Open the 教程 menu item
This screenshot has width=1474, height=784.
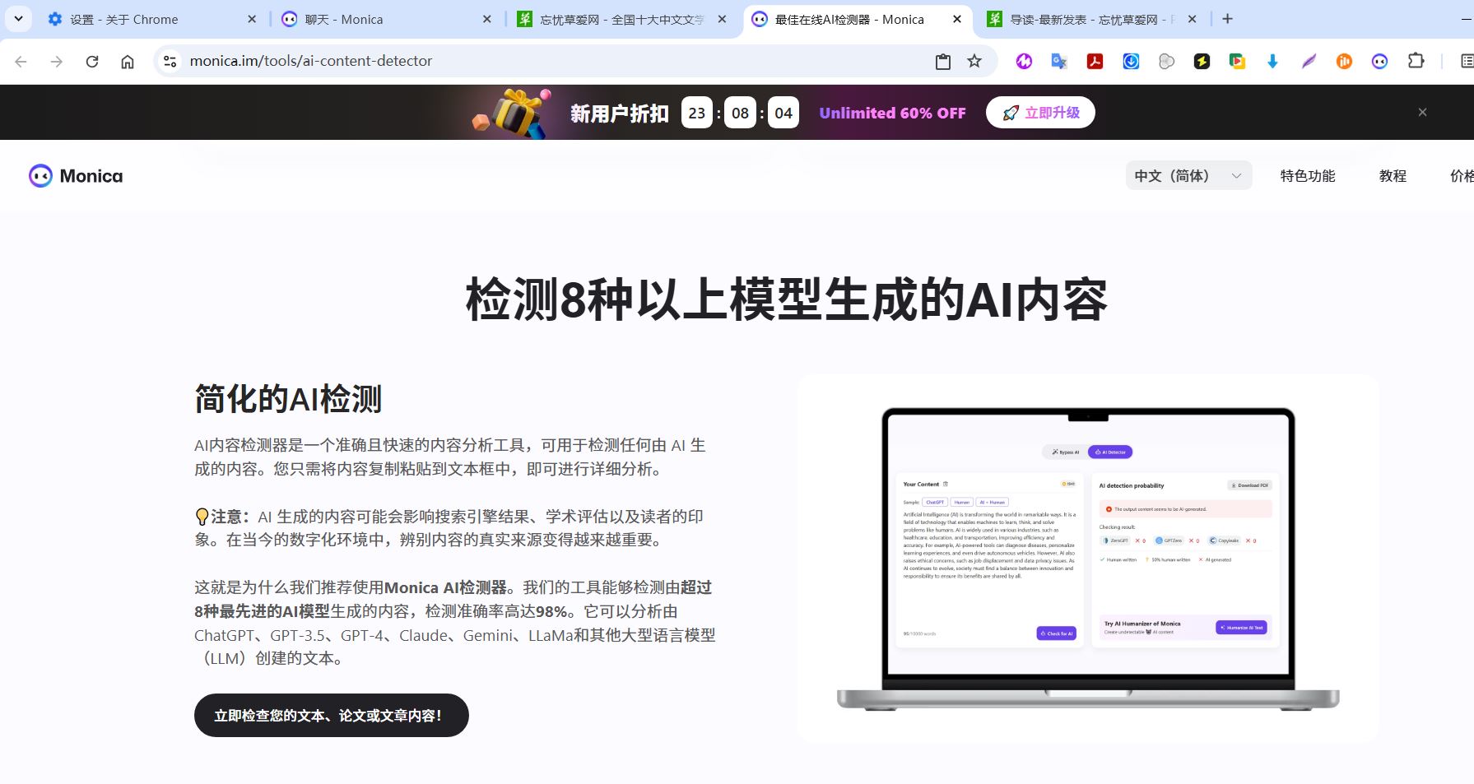point(1393,176)
